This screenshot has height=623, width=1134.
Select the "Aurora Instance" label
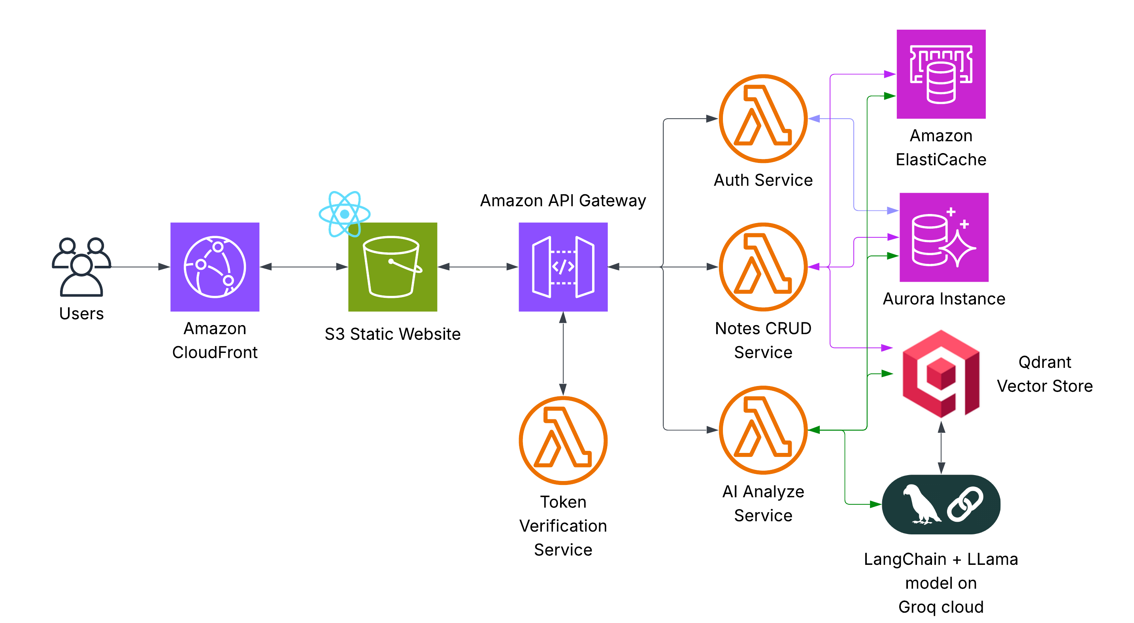click(944, 299)
